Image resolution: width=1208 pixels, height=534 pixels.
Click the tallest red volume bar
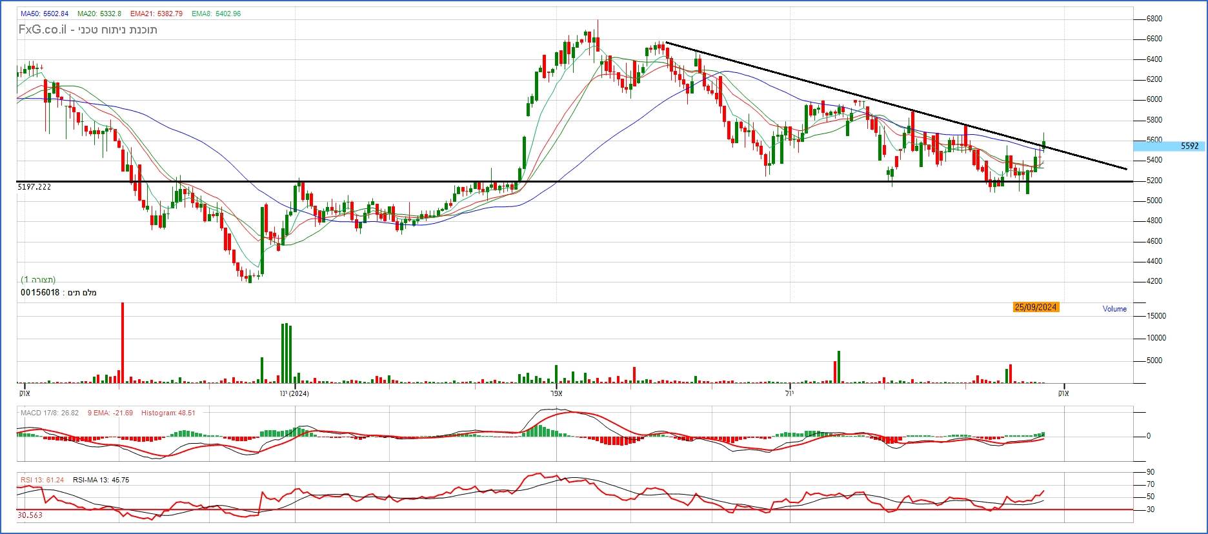point(123,342)
